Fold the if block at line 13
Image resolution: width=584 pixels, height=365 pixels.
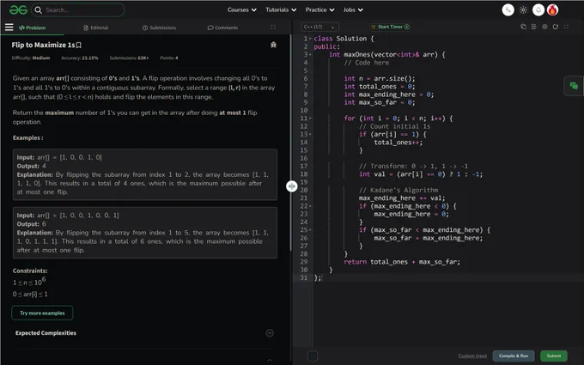(x=310, y=135)
